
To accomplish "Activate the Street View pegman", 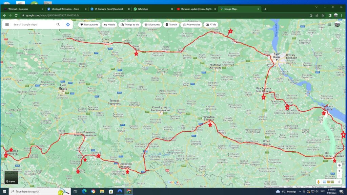I will (x=319, y=182).
